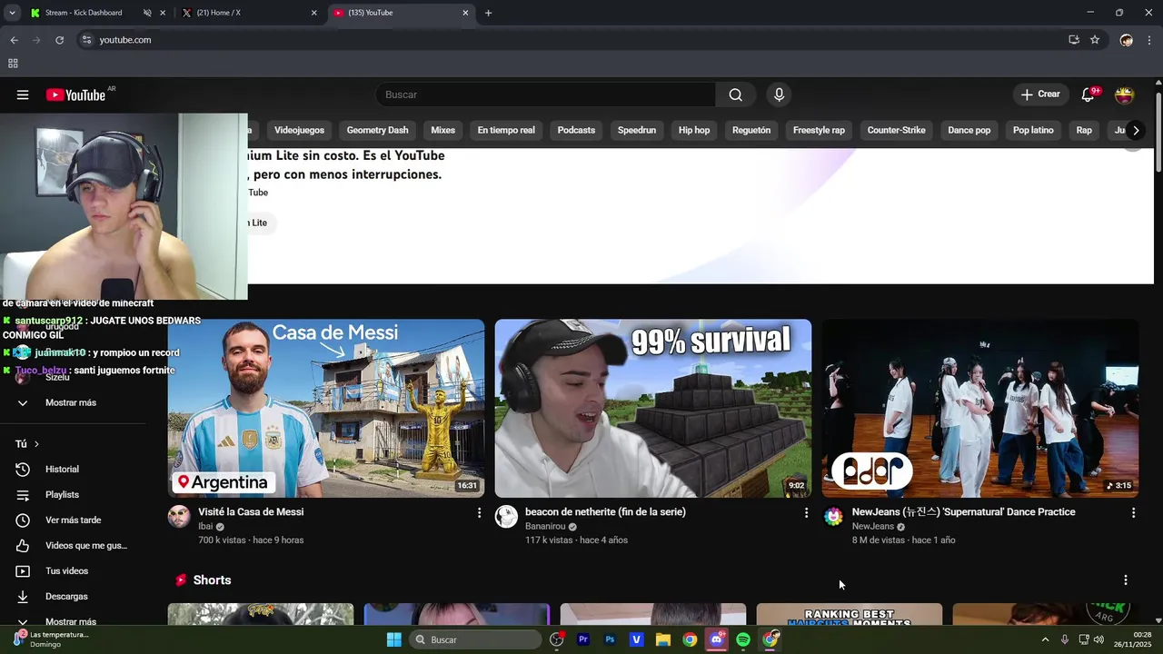Viewport: 1163px width, 654px height.
Task: Click the Crear button
Action: (x=1039, y=94)
